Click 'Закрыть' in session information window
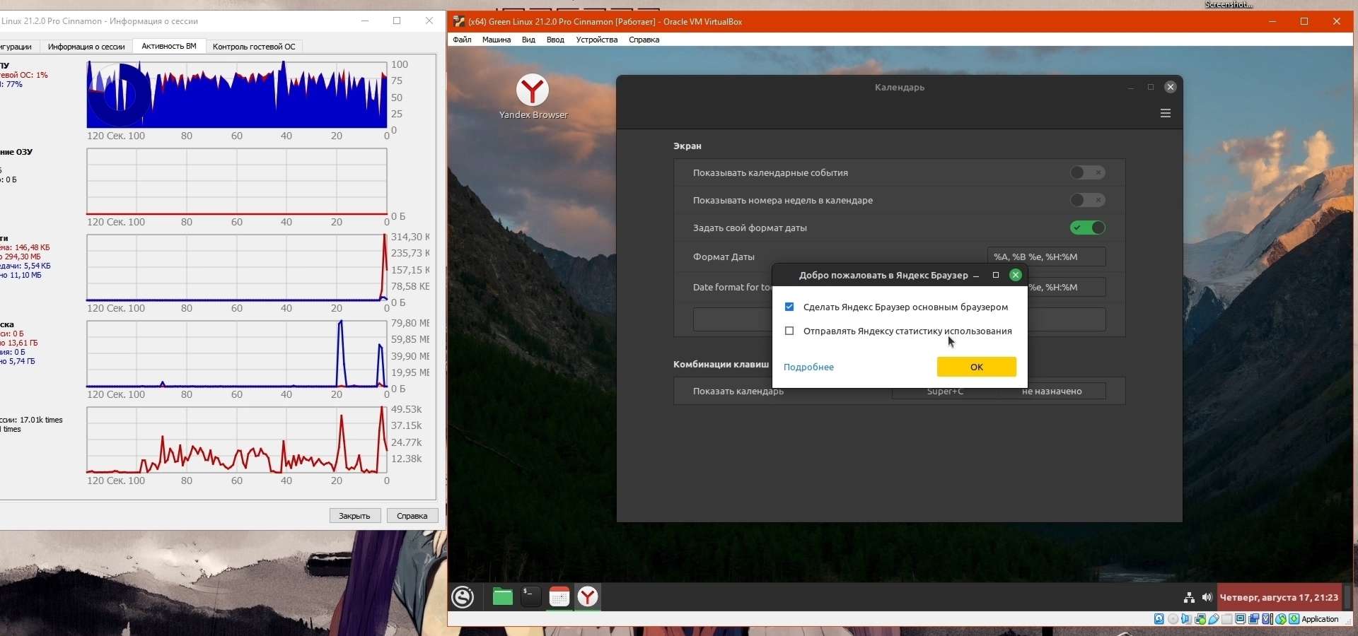1358x636 pixels. click(355, 516)
